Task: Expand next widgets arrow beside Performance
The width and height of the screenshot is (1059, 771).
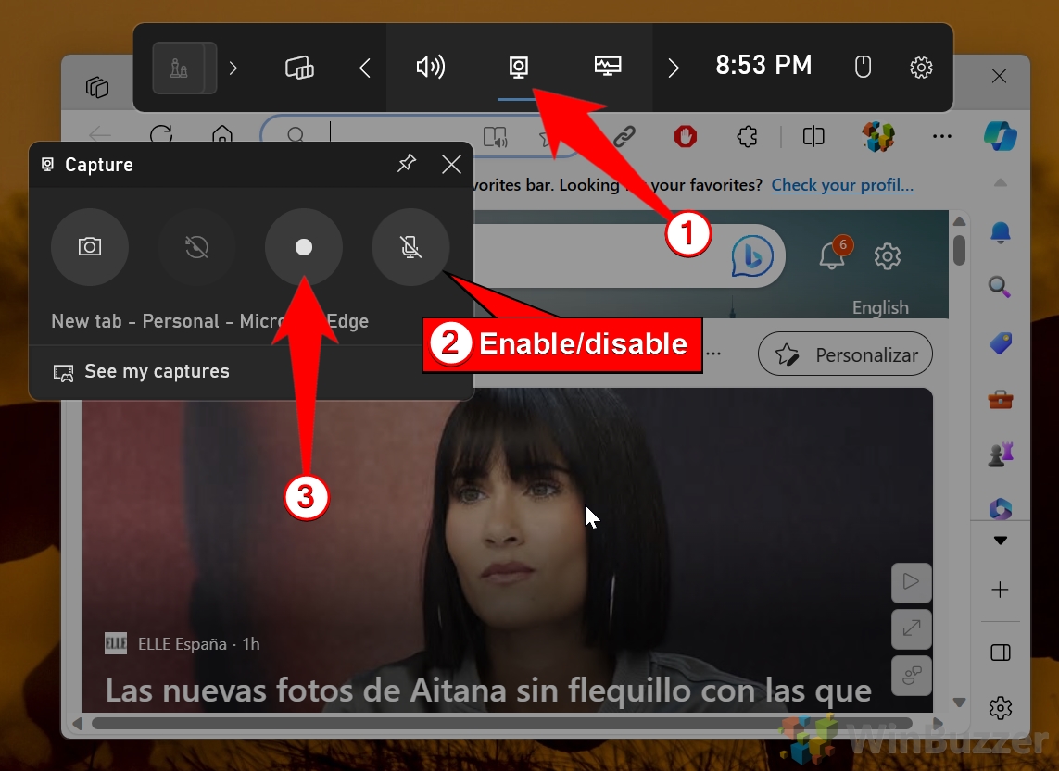Action: click(x=673, y=68)
